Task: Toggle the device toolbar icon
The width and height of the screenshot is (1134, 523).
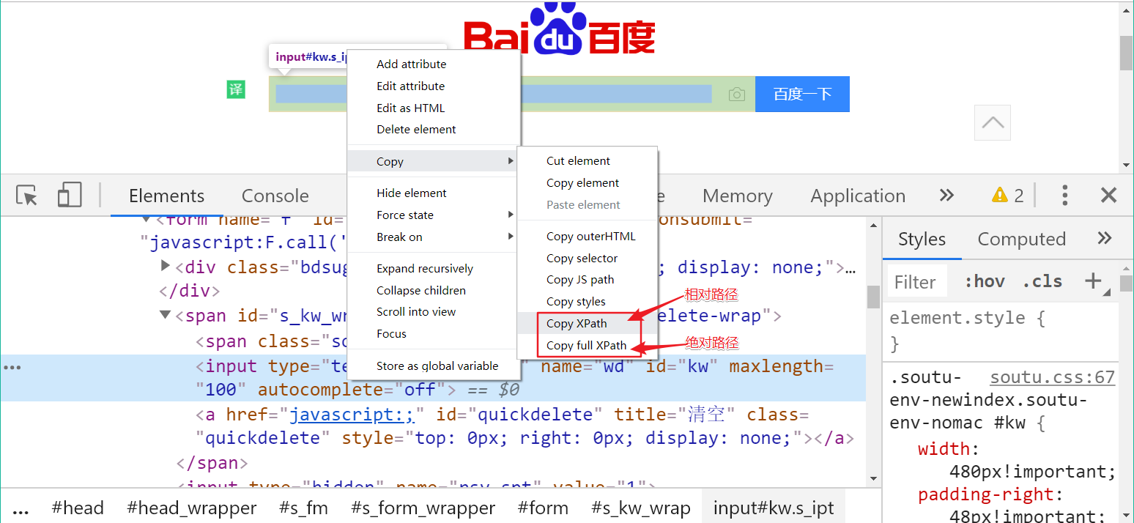Action: tap(70, 195)
